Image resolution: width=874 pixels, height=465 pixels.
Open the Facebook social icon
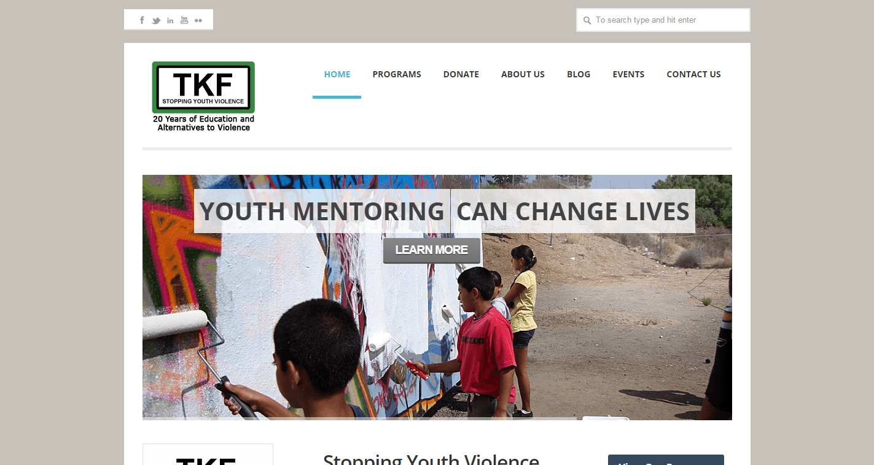[142, 20]
